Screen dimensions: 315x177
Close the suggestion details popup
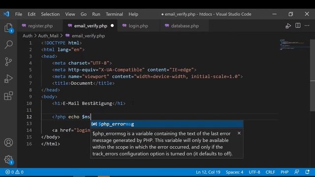click(x=239, y=133)
